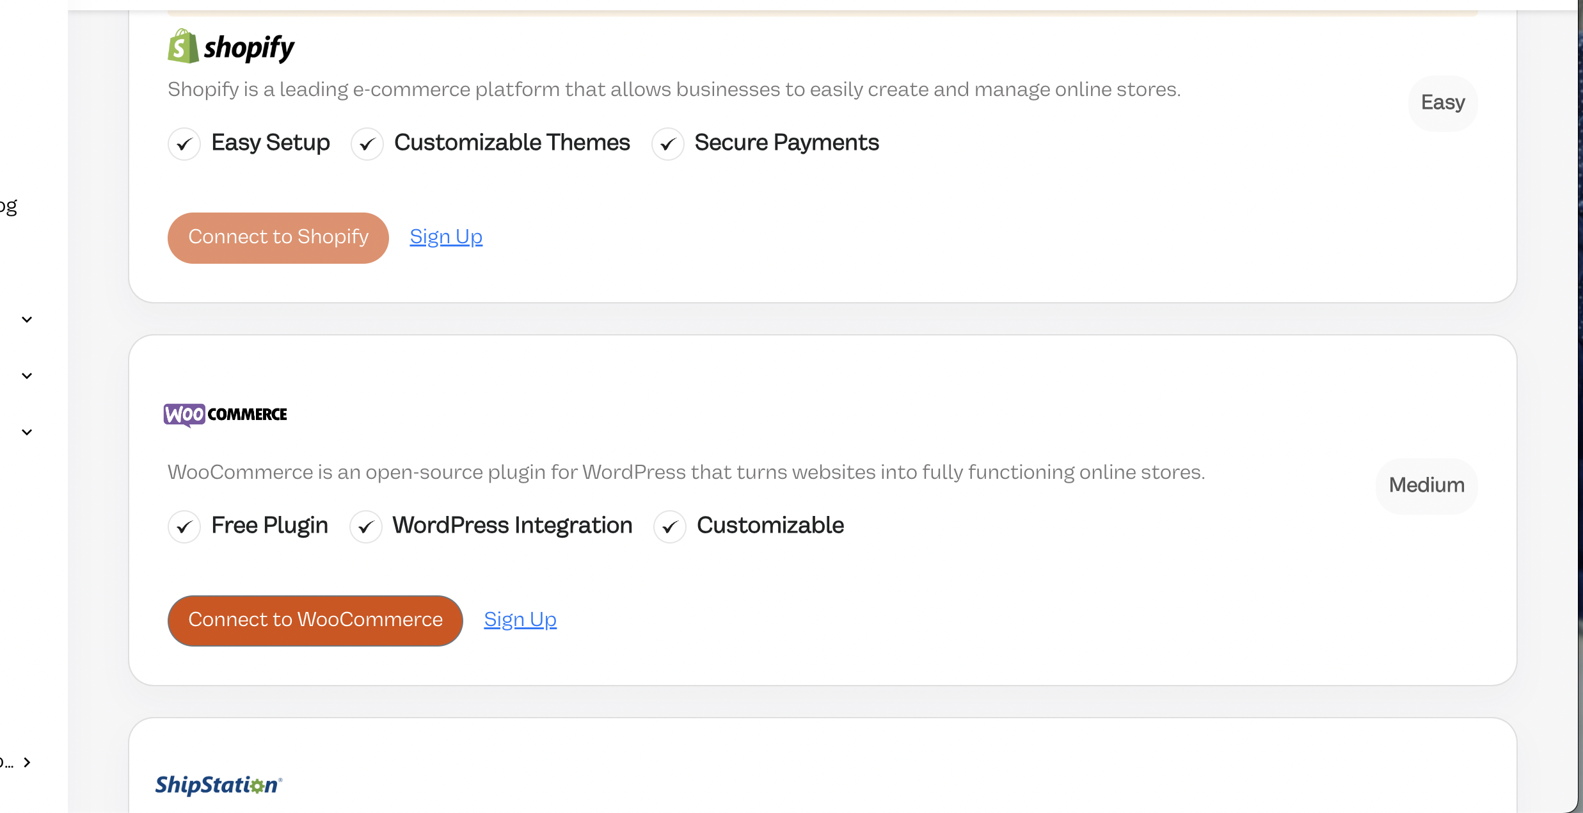
Task: Click the checkmark beside WooCommerce's Customizable feature
Action: click(670, 526)
